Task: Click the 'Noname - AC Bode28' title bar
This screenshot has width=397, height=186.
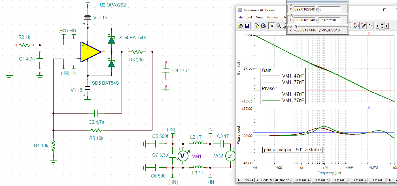Action: (260, 10)
